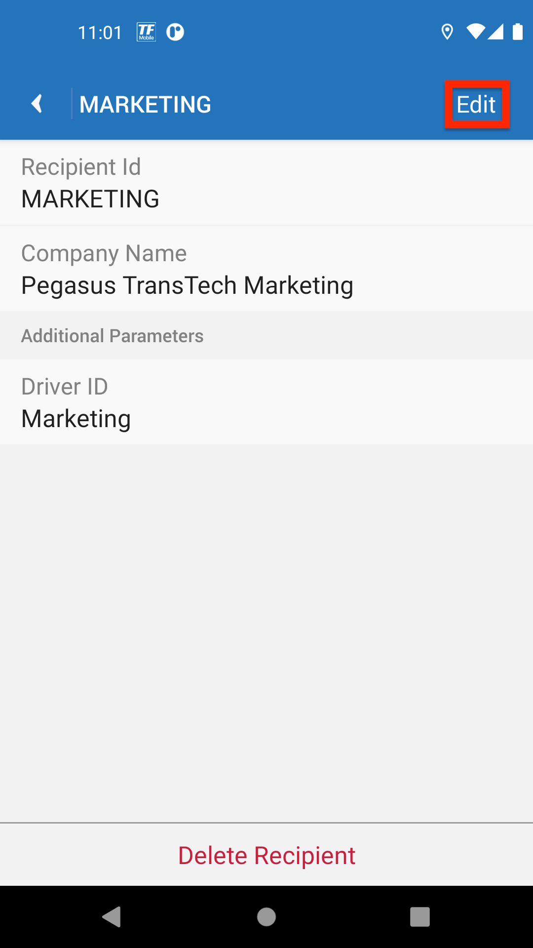This screenshot has height=948, width=533.
Task: Select the Pegasus TransTech Marketing value
Action: 187,285
